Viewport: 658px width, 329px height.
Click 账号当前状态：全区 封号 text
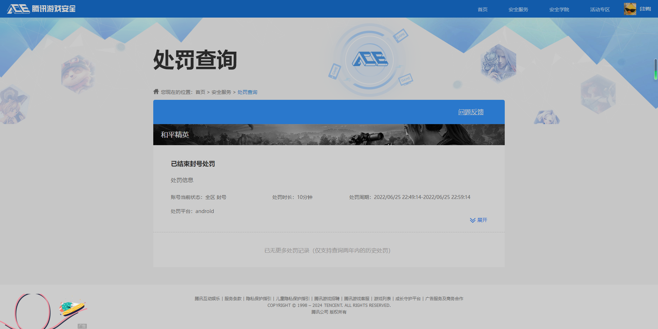click(199, 197)
